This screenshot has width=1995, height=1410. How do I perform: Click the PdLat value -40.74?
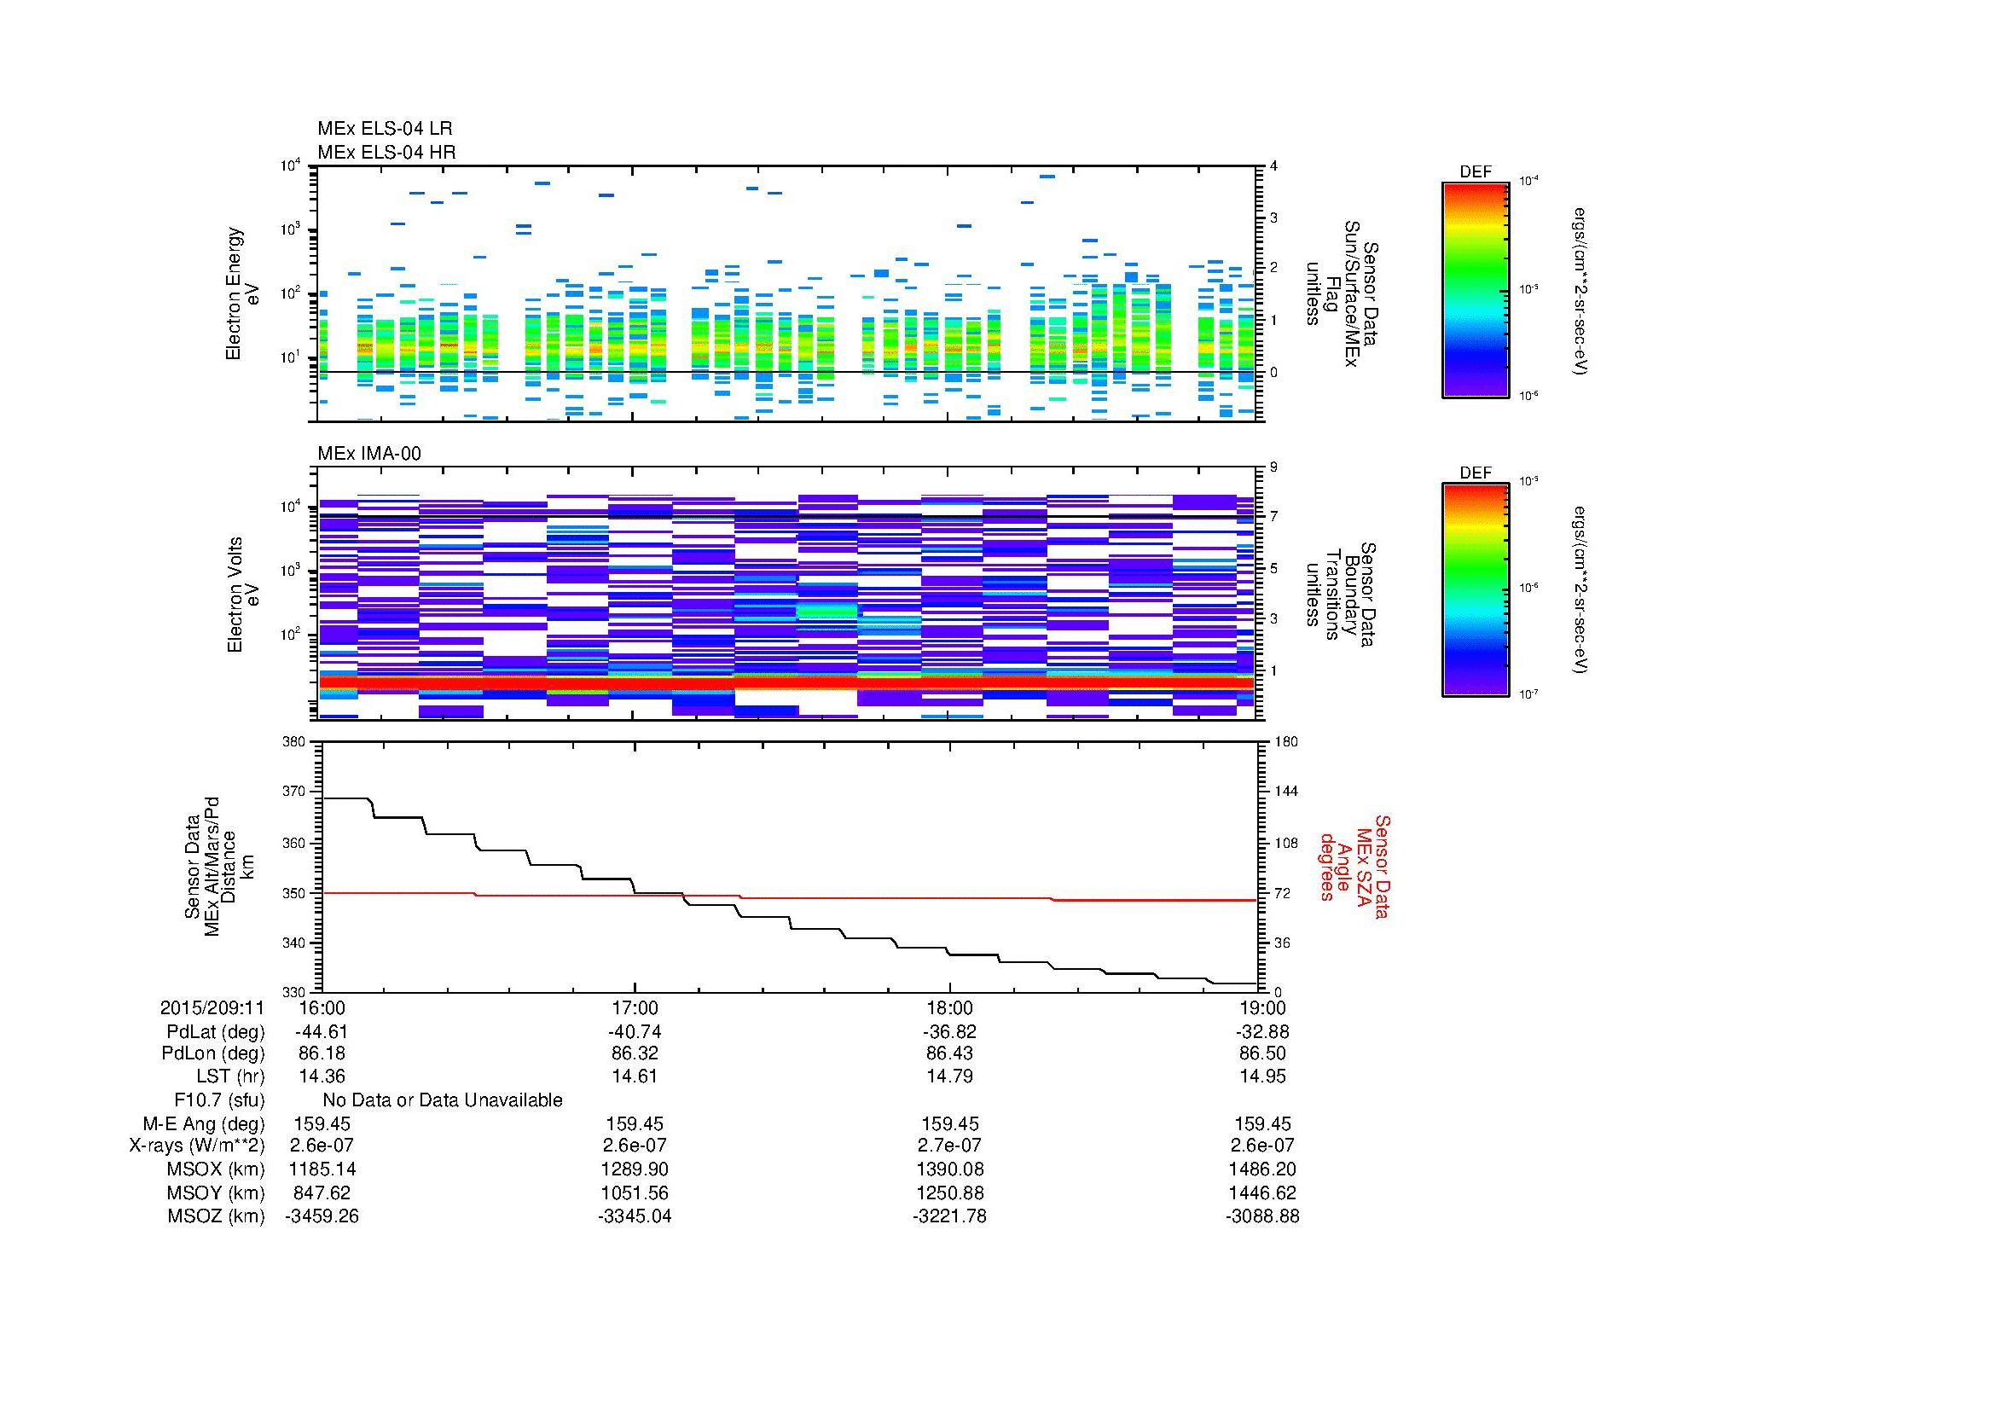tap(635, 1032)
